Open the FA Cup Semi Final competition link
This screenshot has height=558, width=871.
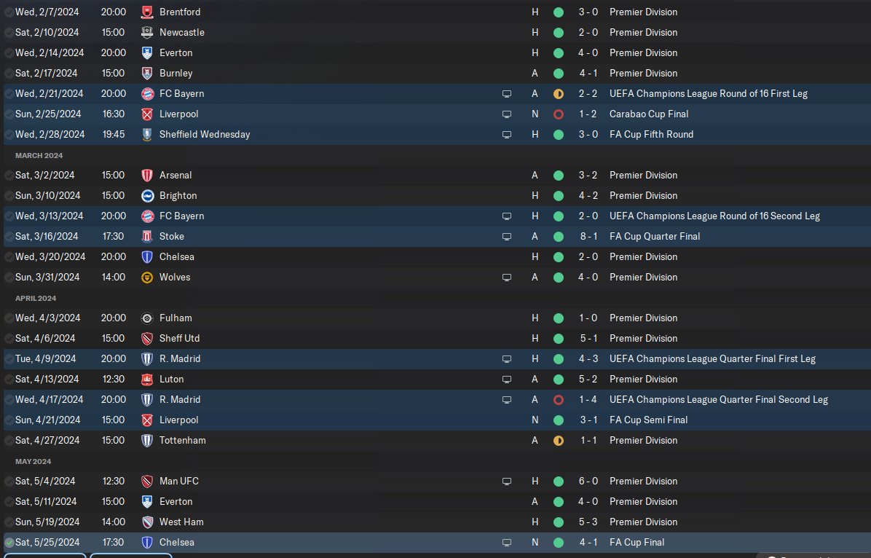pyautogui.click(x=649, y=420)
